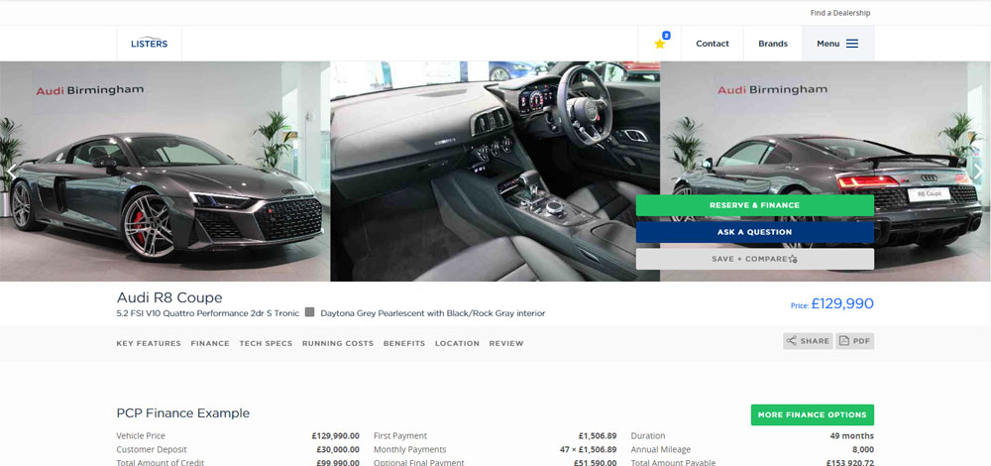The width and height of the screenshot is (991, 466).
Task: Click Reserve & Finance button
Action: pos(754,205)
